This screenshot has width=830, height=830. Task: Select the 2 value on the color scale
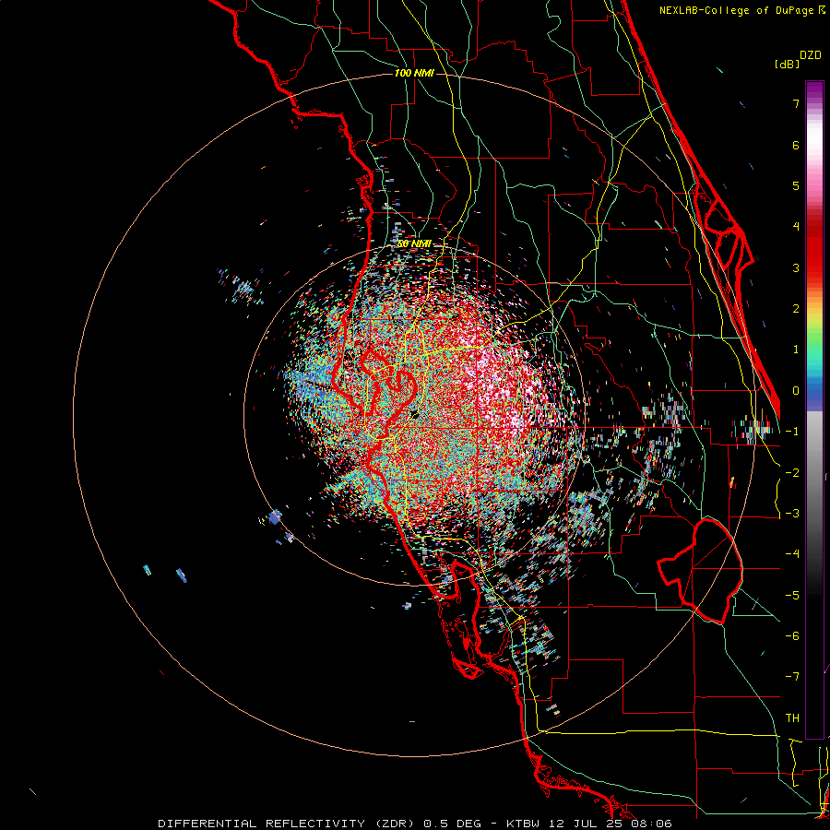tap(796, 309)
